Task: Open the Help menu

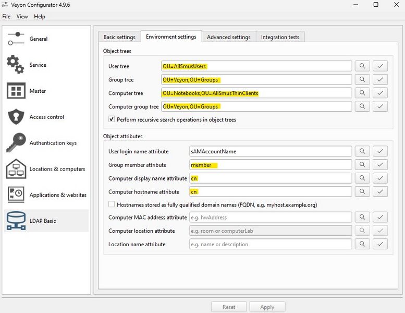Action: point(40,17)
